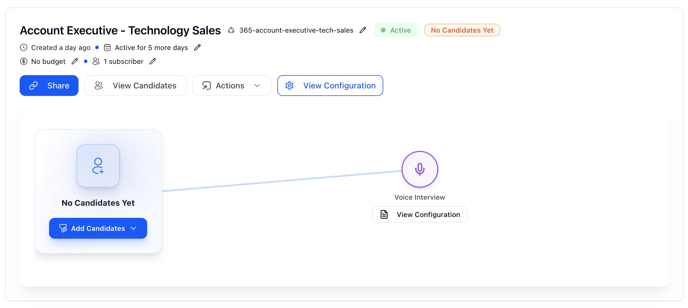Open View Configuration with gear icon
This screenshot has height=308, width=688.
(330, 86)
